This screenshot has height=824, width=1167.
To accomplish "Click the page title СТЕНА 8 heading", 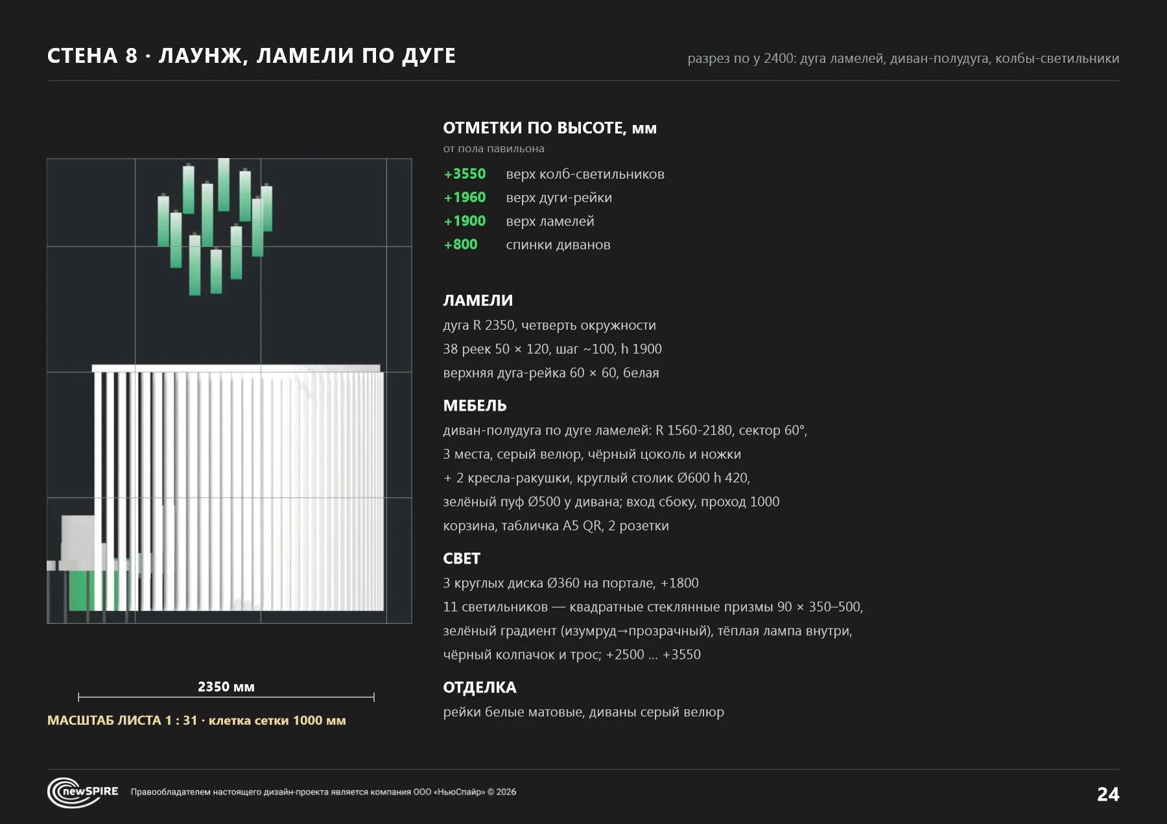I will [252, 56].
